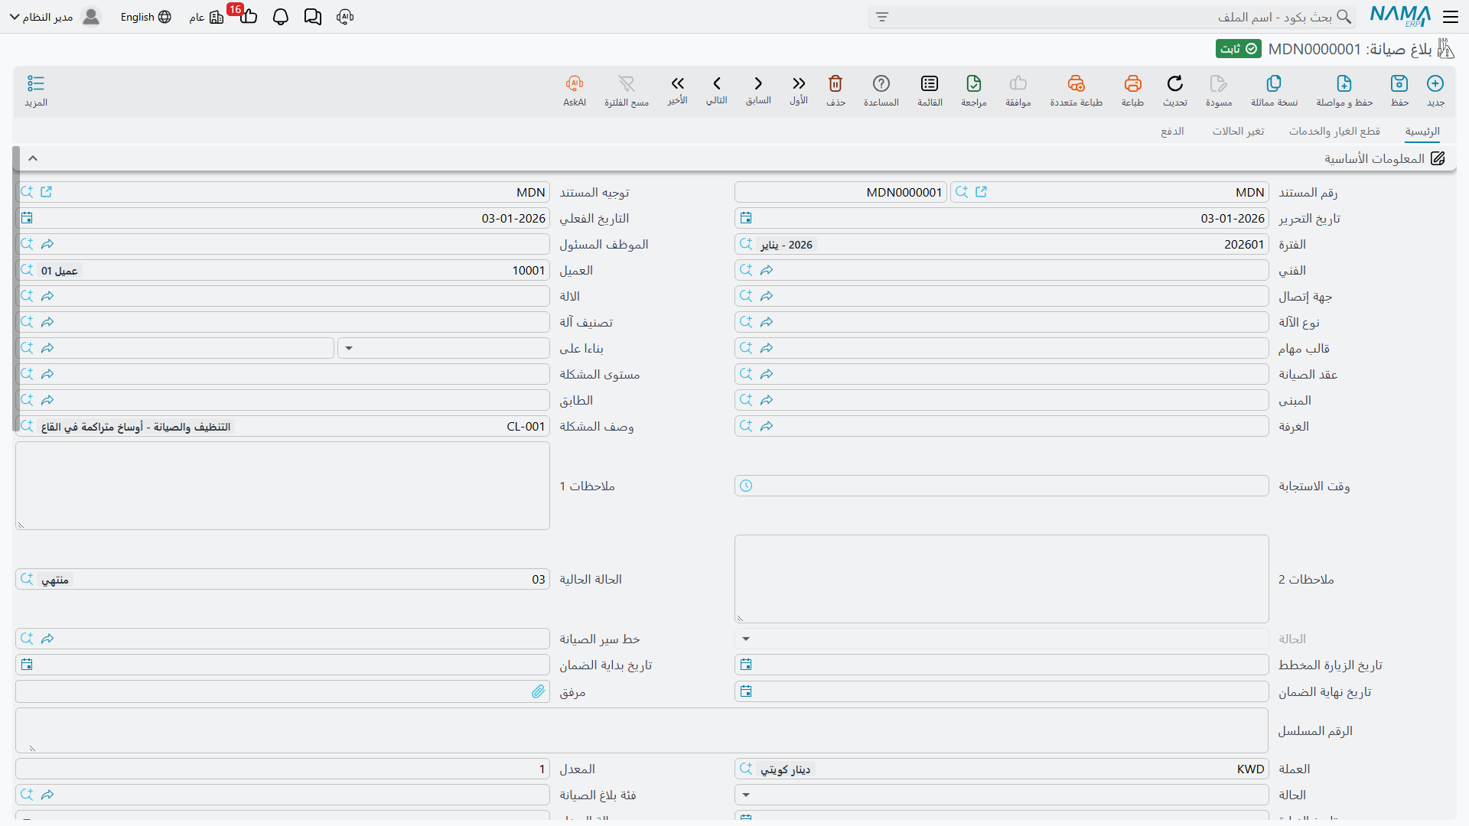Go to السابق (Previous) record
This screenshot has width=1469, height=826.
click(x=758, y=83)
